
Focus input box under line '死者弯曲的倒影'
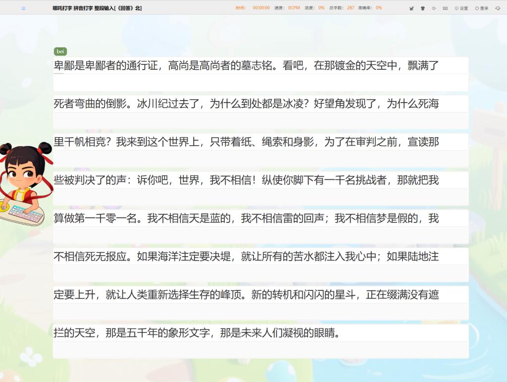[x=260, y=120]
